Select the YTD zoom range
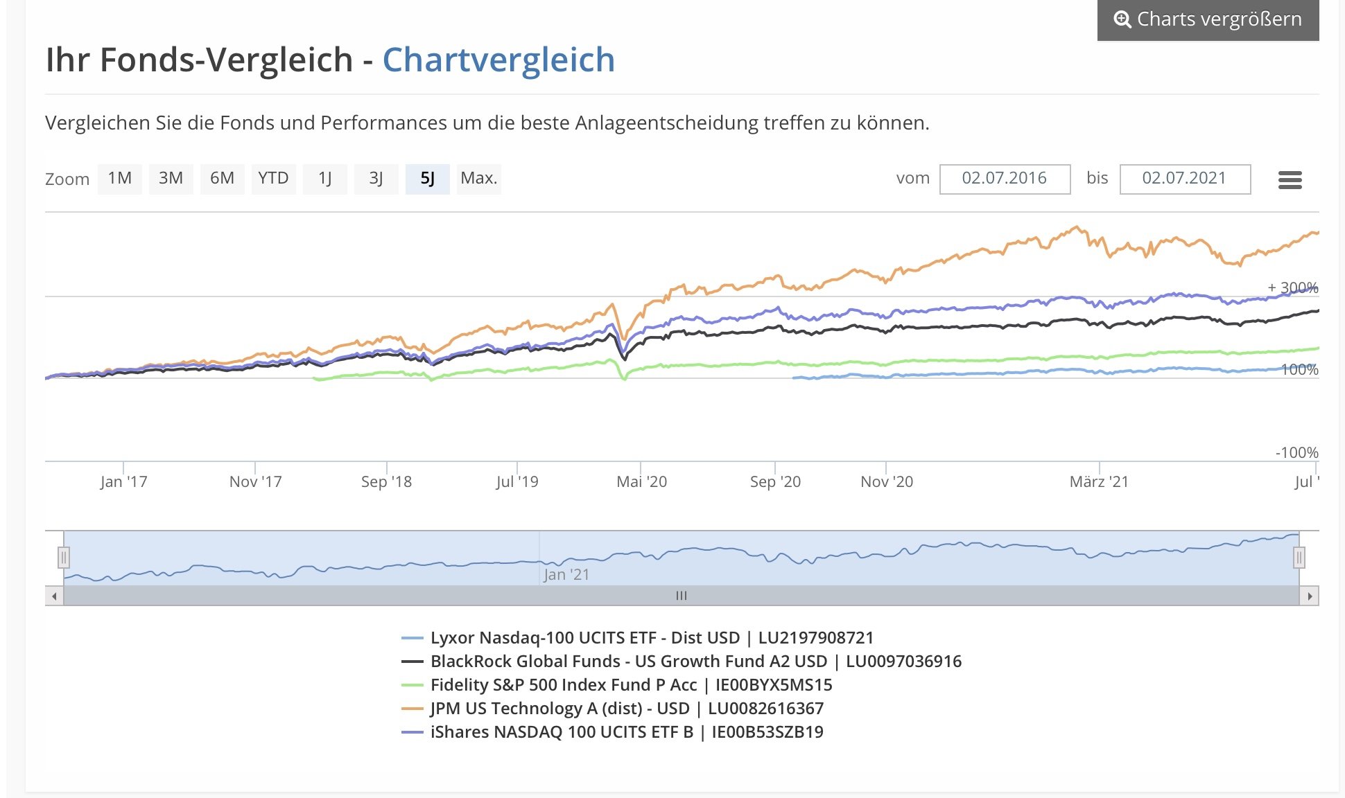 [273, 179]
